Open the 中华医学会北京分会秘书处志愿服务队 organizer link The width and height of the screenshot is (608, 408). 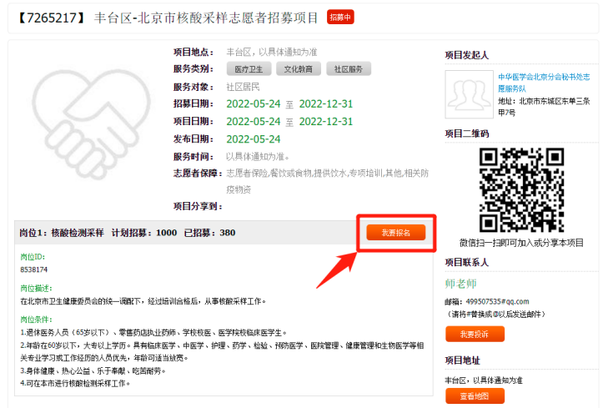pyautogui.click(x=544, y=83)
